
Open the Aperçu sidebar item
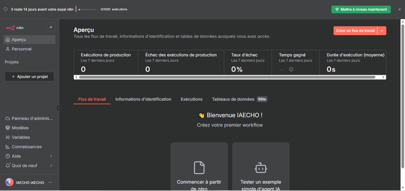click(29, 40)
